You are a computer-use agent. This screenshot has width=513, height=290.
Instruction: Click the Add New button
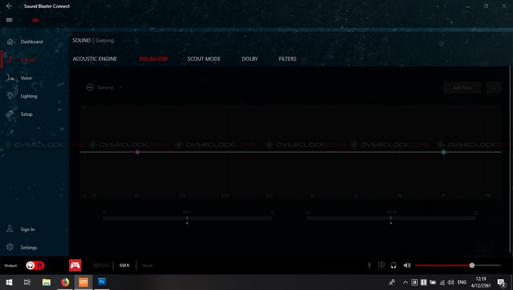coord(462,88)
